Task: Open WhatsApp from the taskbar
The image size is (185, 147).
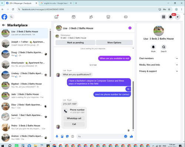Action: [17, 146]
